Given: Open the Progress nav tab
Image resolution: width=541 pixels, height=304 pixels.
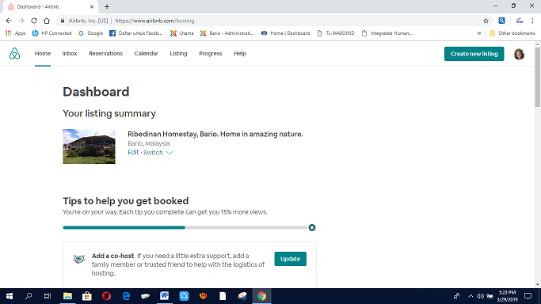Looking at the screenshot, I should (x=211, y=53).
